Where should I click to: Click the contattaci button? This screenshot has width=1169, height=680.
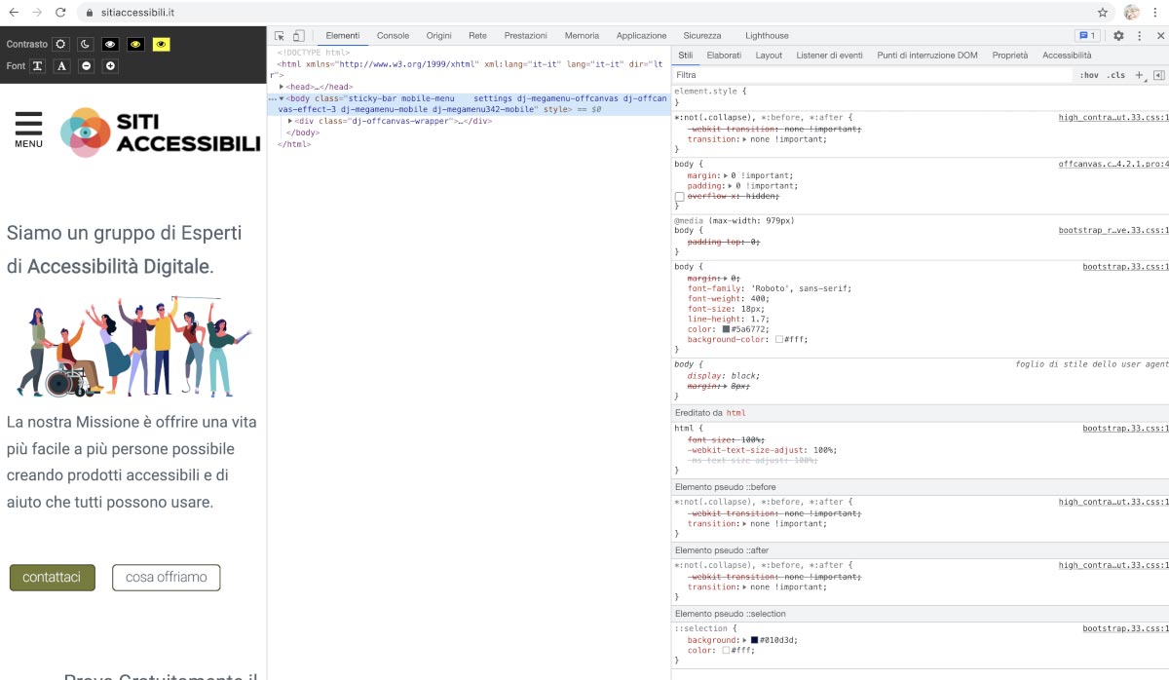coord(53,578)
